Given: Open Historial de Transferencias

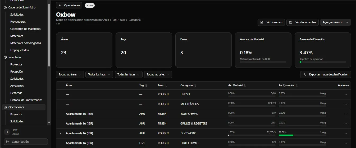Looking at the screenshot, I should (x=26, y=100).
